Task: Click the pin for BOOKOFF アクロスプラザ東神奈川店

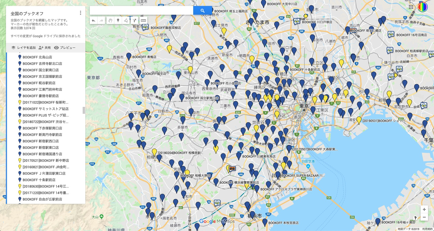Action: 257,189
